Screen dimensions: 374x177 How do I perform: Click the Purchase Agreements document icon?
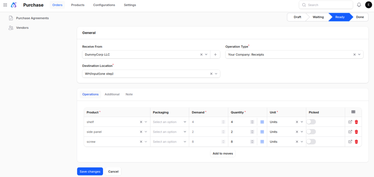click(x=11, y=18)
